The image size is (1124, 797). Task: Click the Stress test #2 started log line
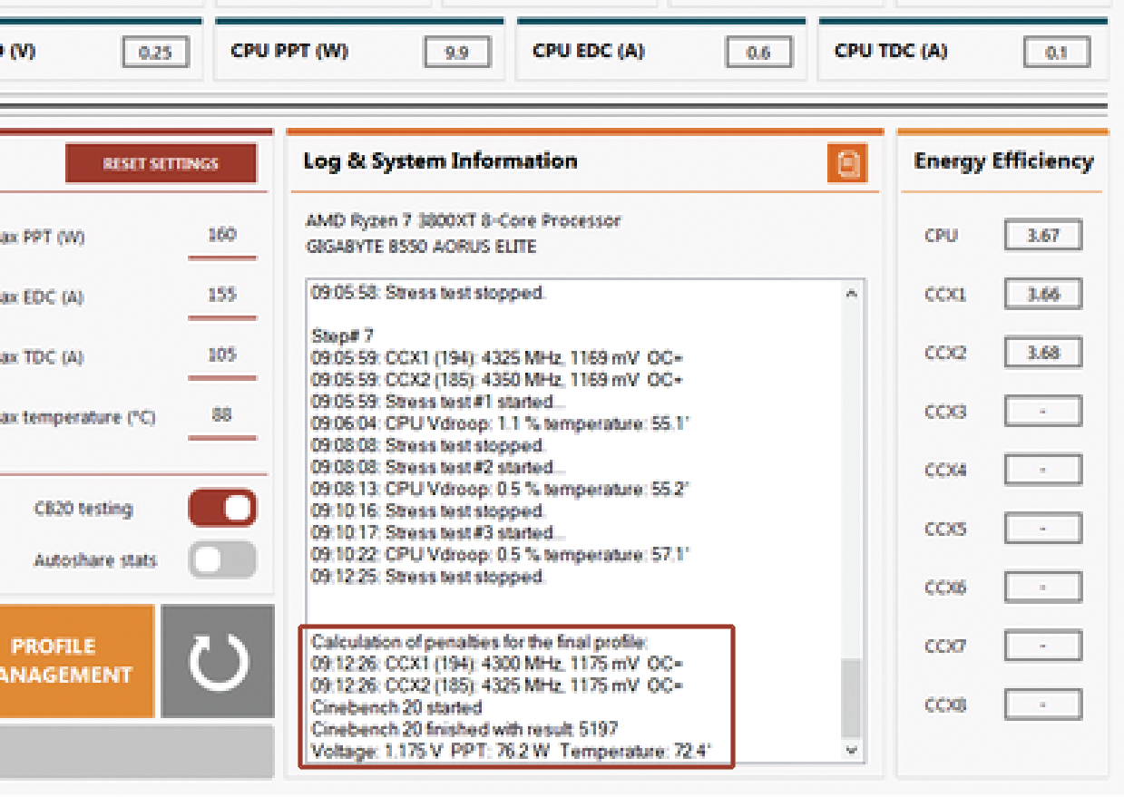[x=437, y=468]
